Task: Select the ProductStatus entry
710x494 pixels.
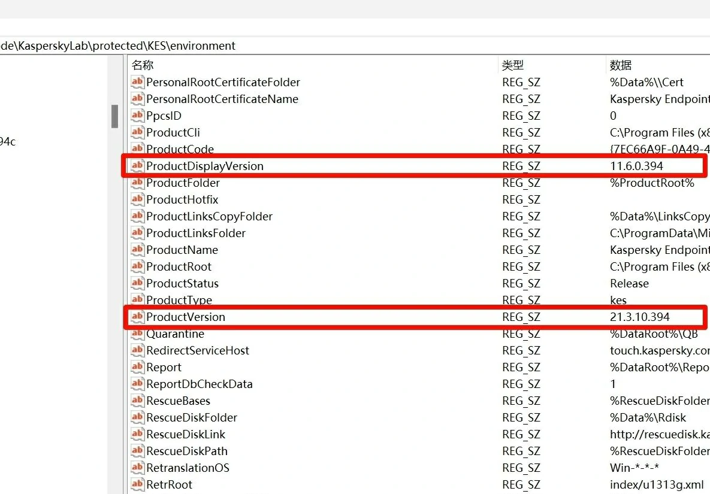Action: (x=182, y=283)
